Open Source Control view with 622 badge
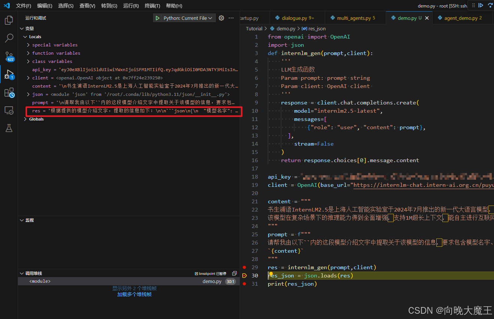Viewport: 494px width, 319px height. 9,56
